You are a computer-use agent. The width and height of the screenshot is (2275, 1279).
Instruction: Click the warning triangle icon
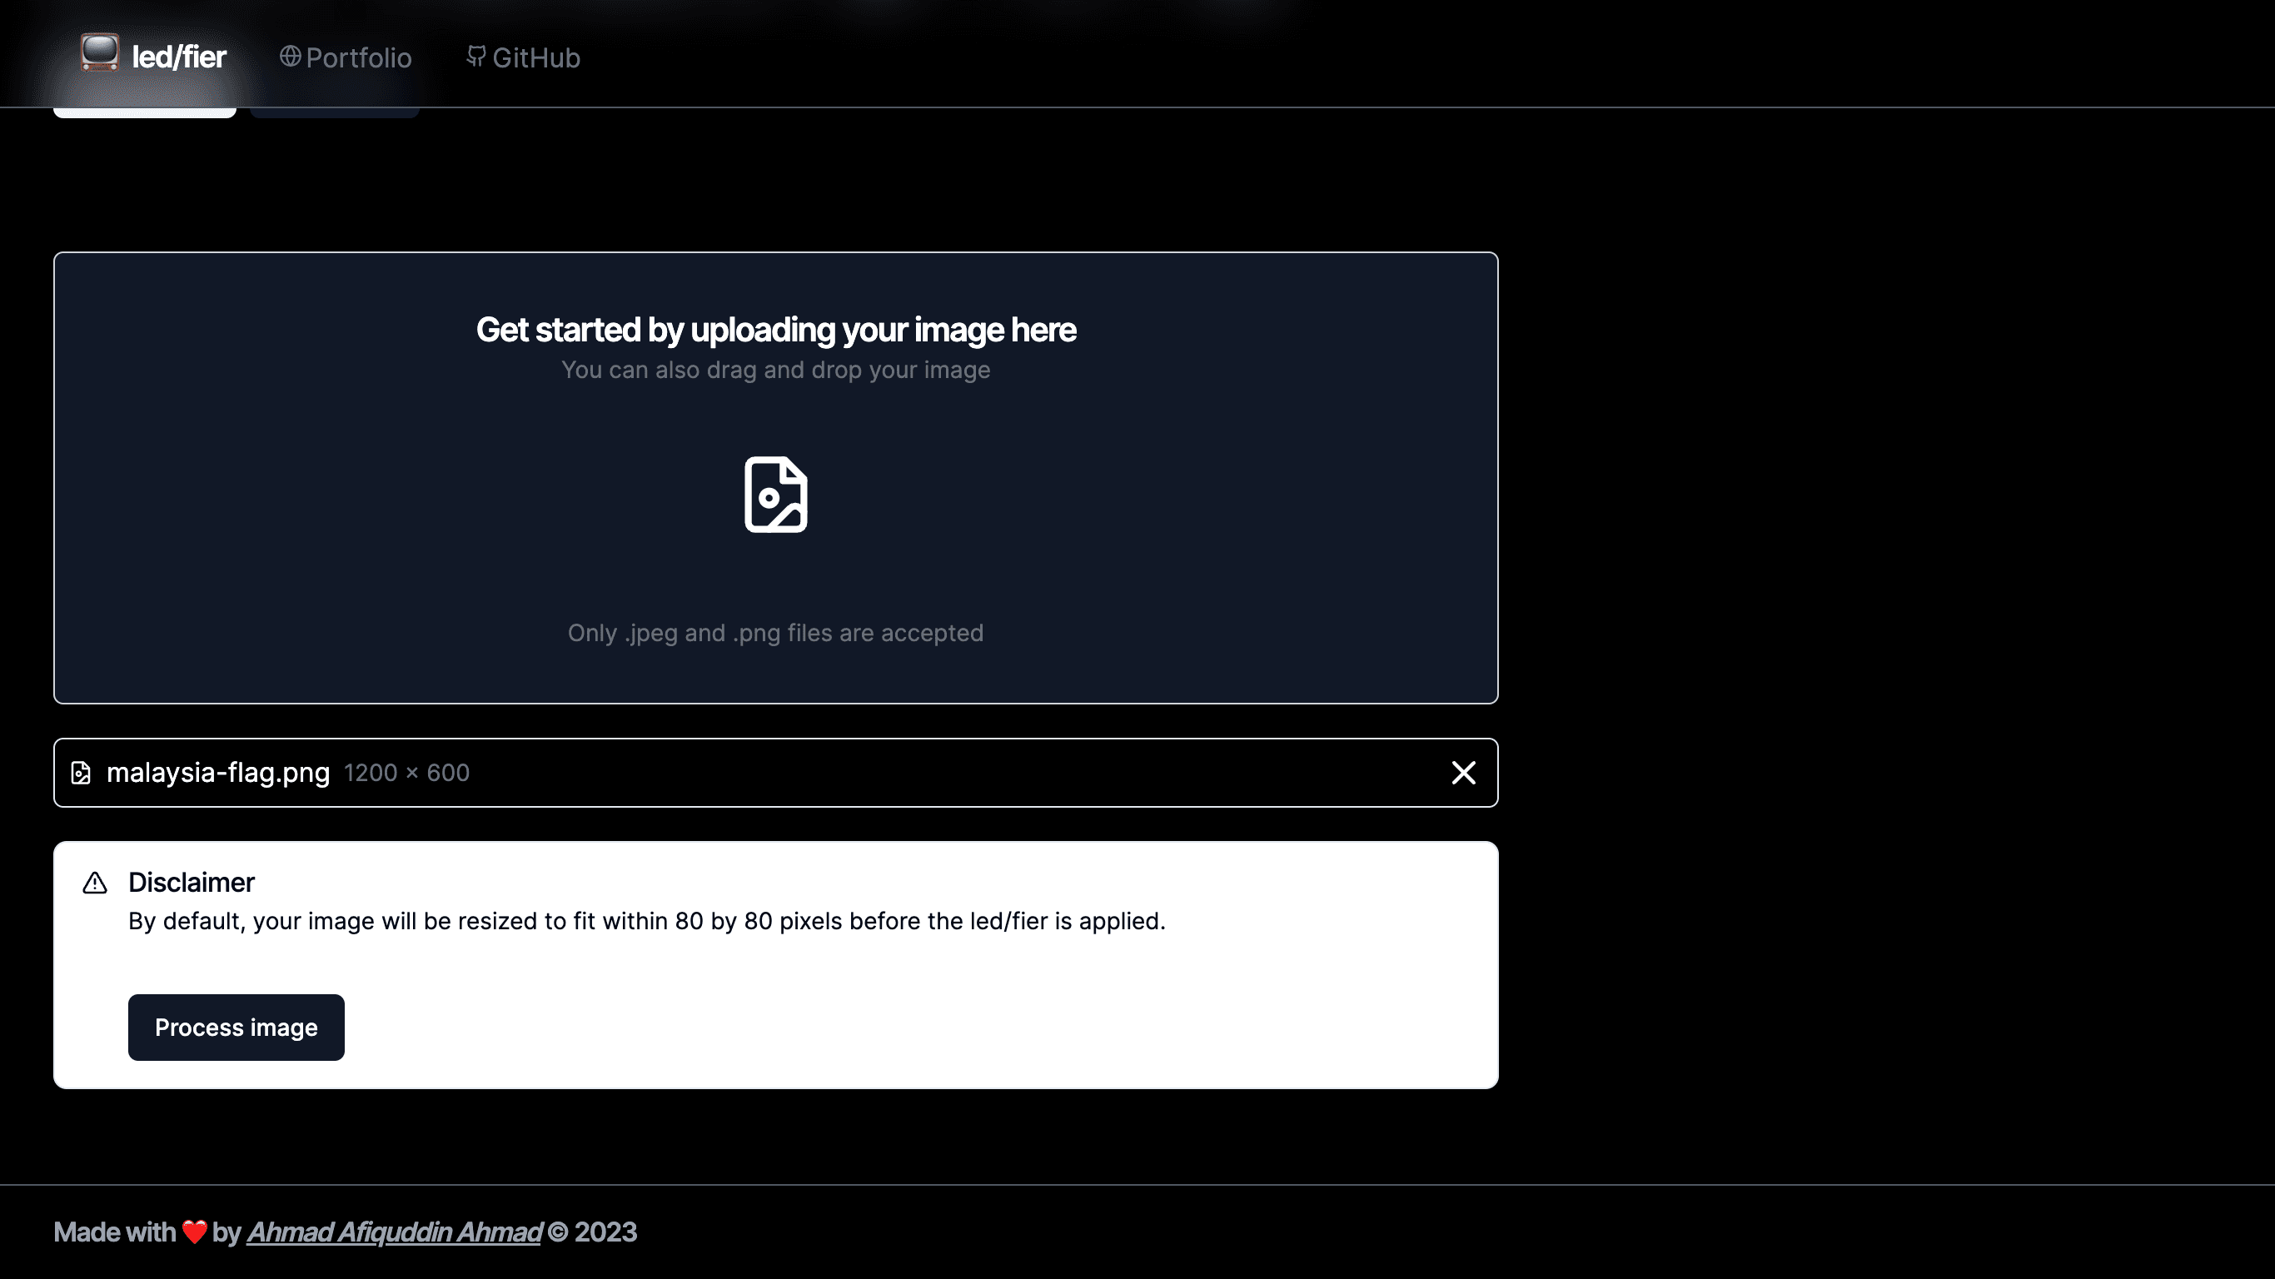94,883
